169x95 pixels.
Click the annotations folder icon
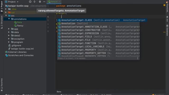(12, 19)
